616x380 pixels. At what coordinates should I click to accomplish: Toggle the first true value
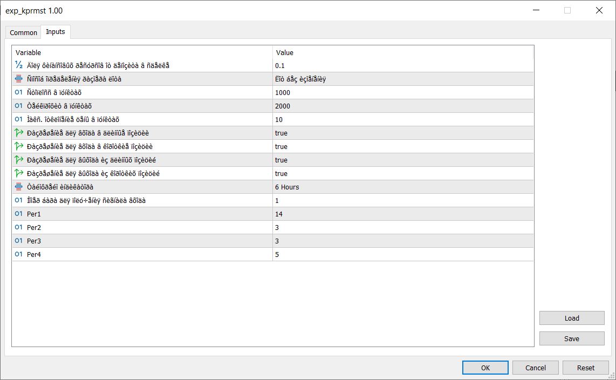point(403,133)
